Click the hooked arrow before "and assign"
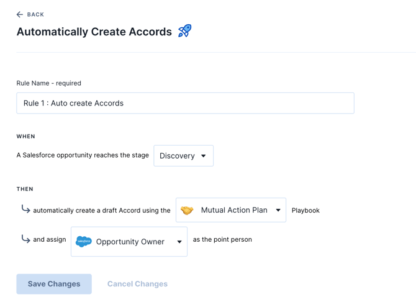 point(25,239)
